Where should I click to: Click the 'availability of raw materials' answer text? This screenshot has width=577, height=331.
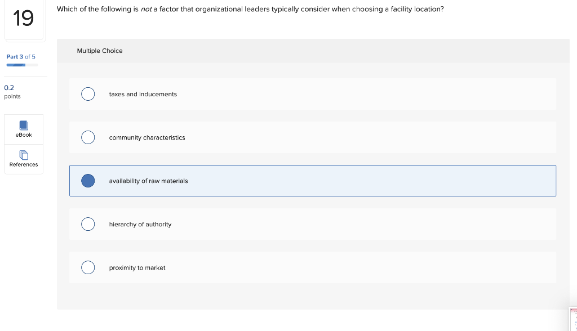(149, 181)
